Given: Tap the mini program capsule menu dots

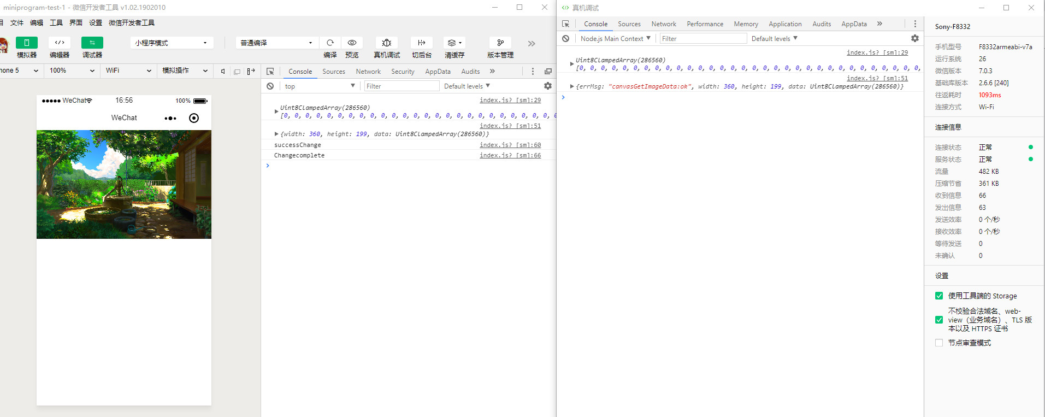Looking at the screenshot, I should [170, 118].
